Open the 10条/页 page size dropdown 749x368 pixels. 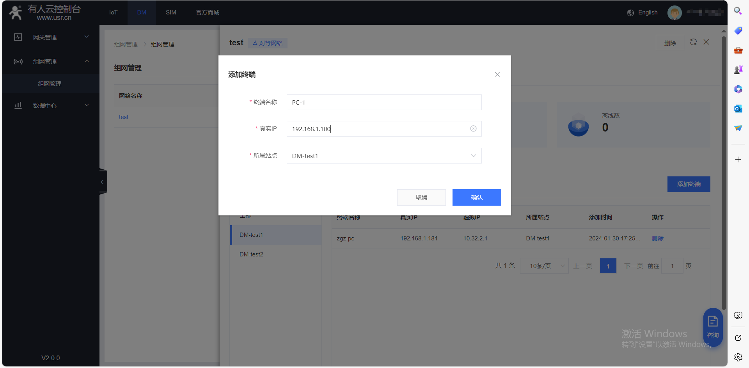point(544,266)
